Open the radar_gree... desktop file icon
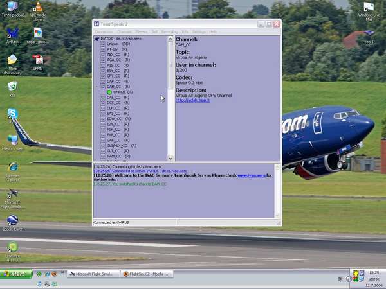The width and height of the screenshot is (386, 289). point(38,36)
